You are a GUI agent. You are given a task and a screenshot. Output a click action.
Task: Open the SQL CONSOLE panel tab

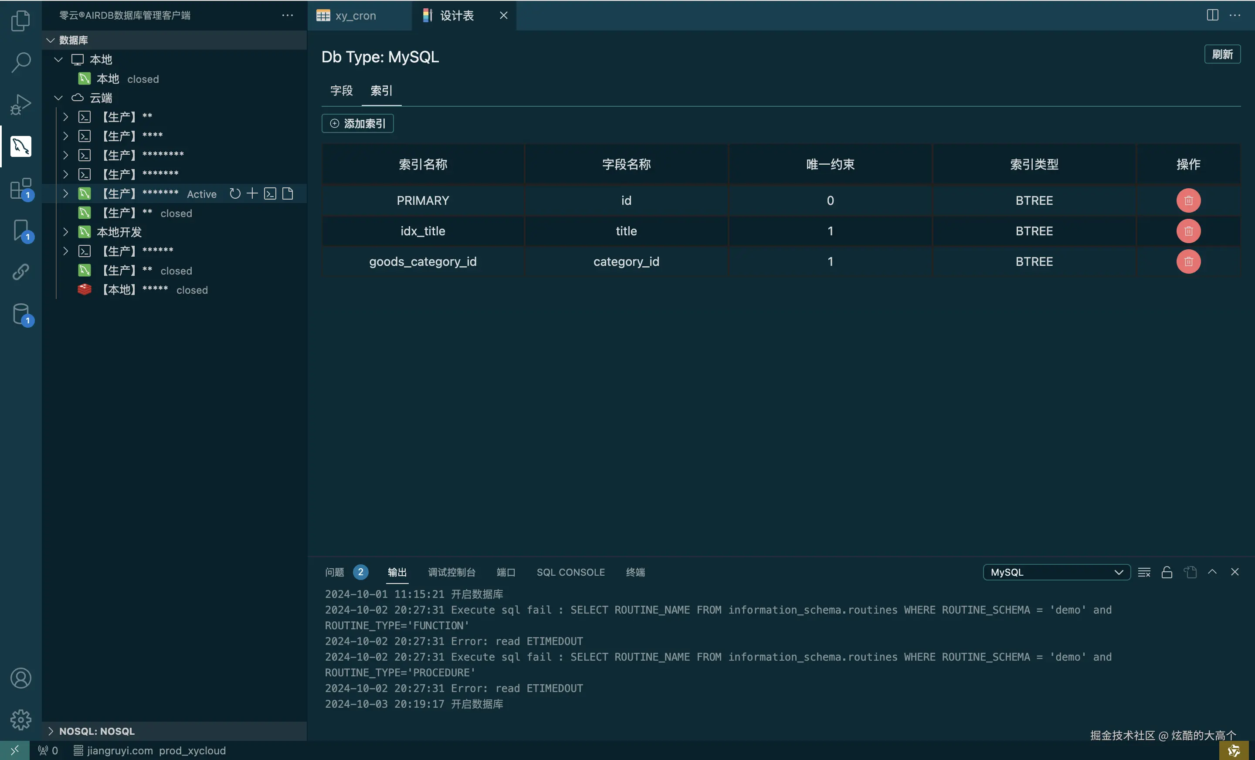(570, 572)
